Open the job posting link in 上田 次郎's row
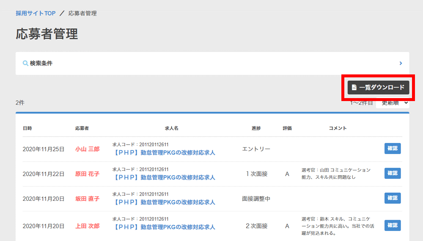 [x=165, y=227]
